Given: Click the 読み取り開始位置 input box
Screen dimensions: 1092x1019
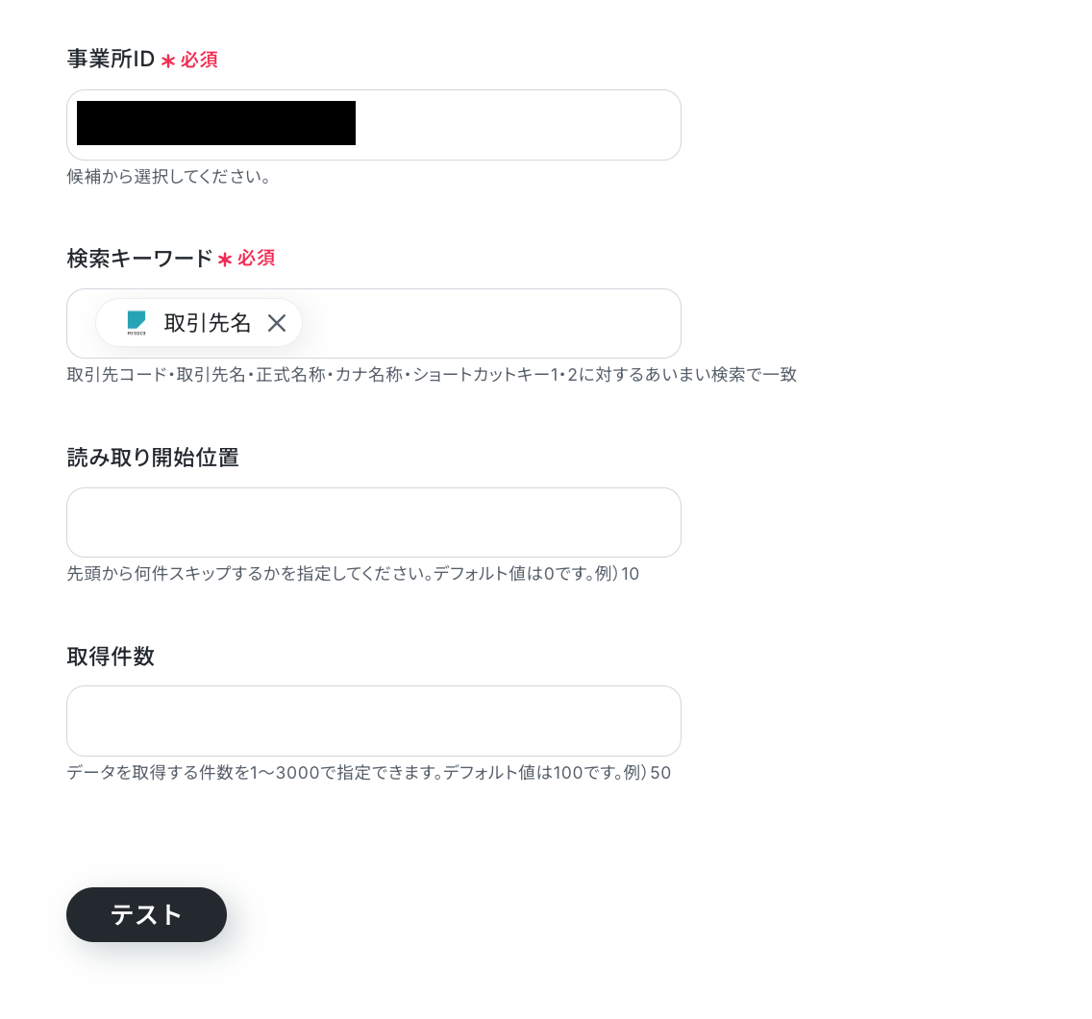Looking at the screenshot, I should (373, 522).
